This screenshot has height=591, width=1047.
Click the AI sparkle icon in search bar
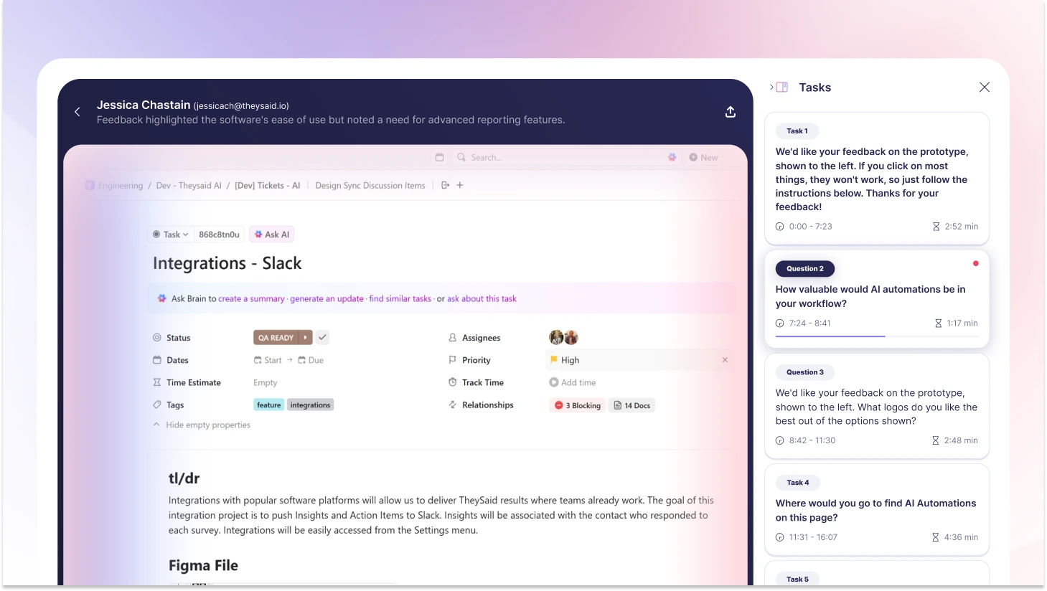(x=672, y=157)
